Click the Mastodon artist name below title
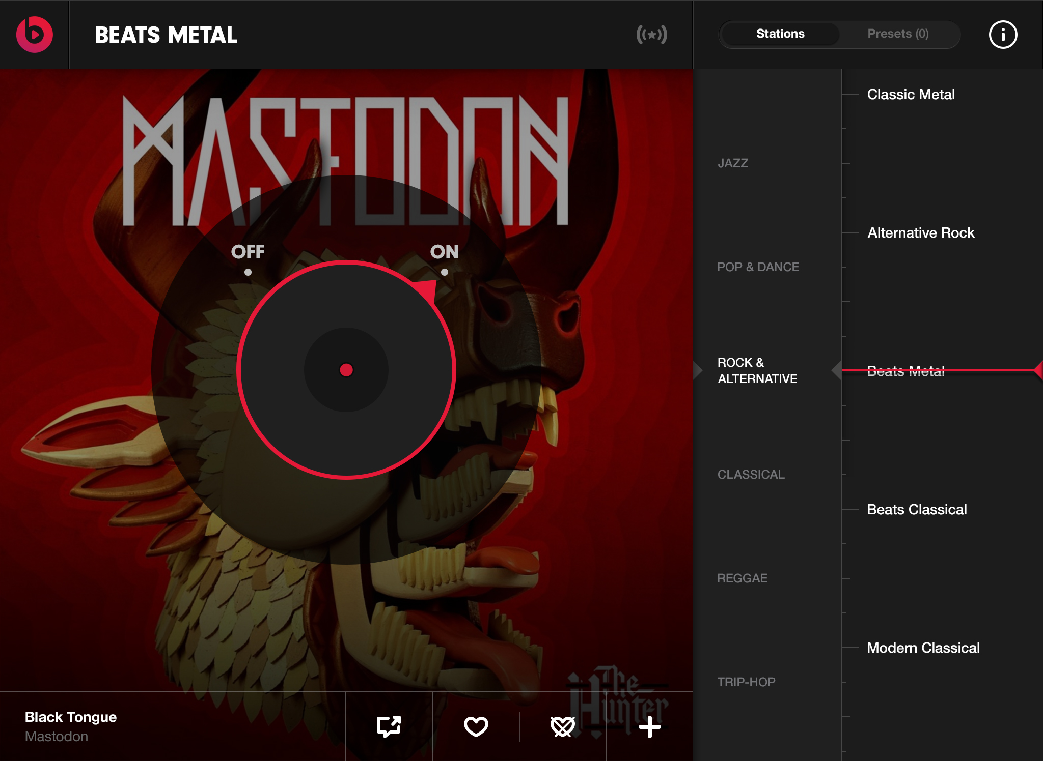Screen dimensions: 1043x761 coord(57,737)
